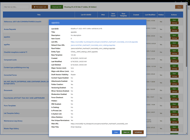Open the Access Requests list title link
Screen dimensions: 190x140
10,29
